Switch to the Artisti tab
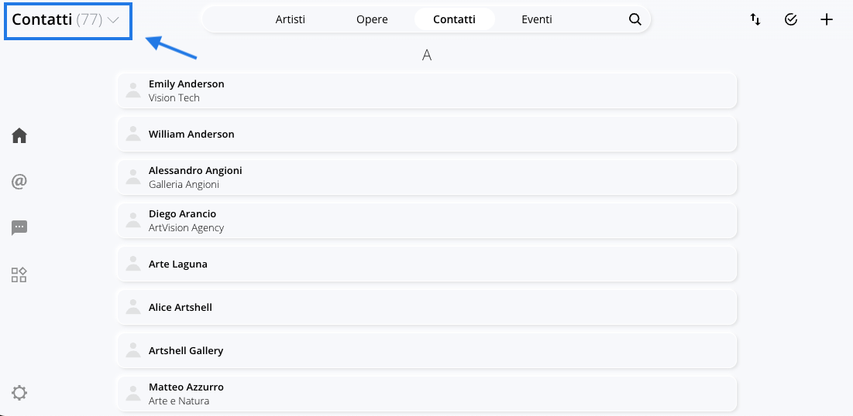Image resolution: width=853 pixels, height=416 pixels. 290,19
